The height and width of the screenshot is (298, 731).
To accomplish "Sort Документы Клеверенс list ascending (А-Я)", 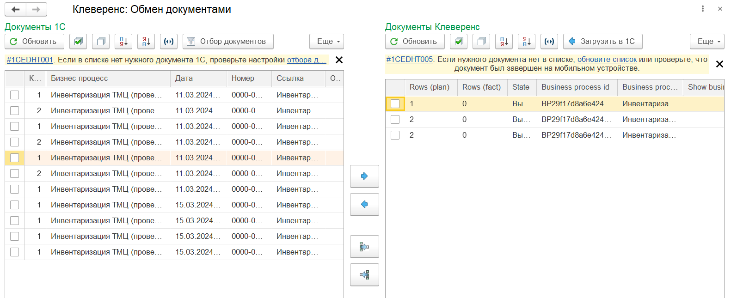I will (x=504, y=42).
